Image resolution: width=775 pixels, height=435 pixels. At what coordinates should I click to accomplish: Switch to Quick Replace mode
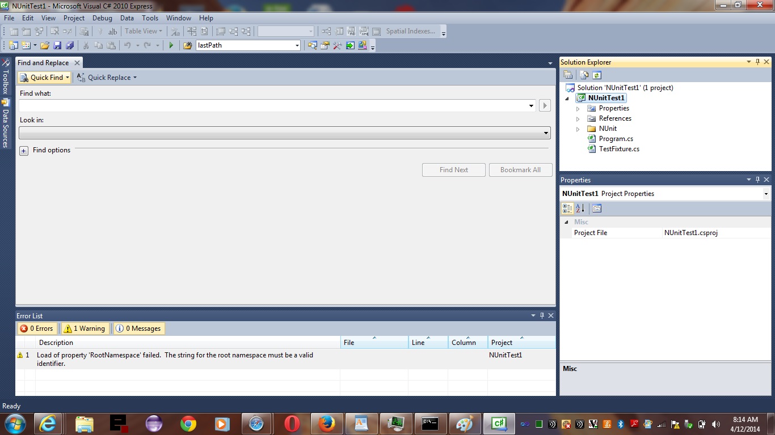point(107,78)
